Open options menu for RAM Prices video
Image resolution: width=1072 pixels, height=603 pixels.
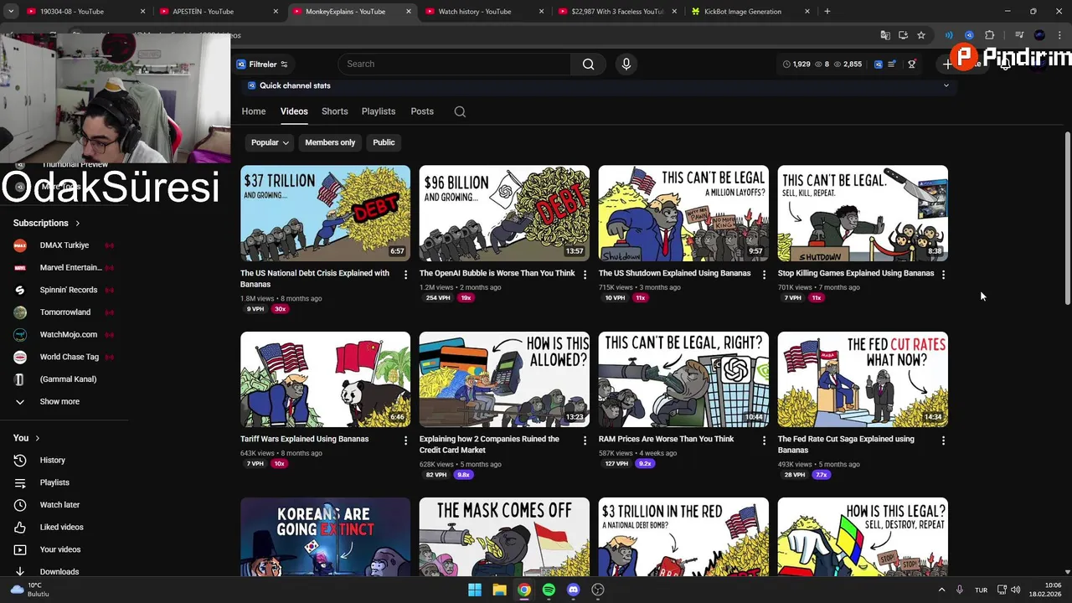tap(764, 441)
